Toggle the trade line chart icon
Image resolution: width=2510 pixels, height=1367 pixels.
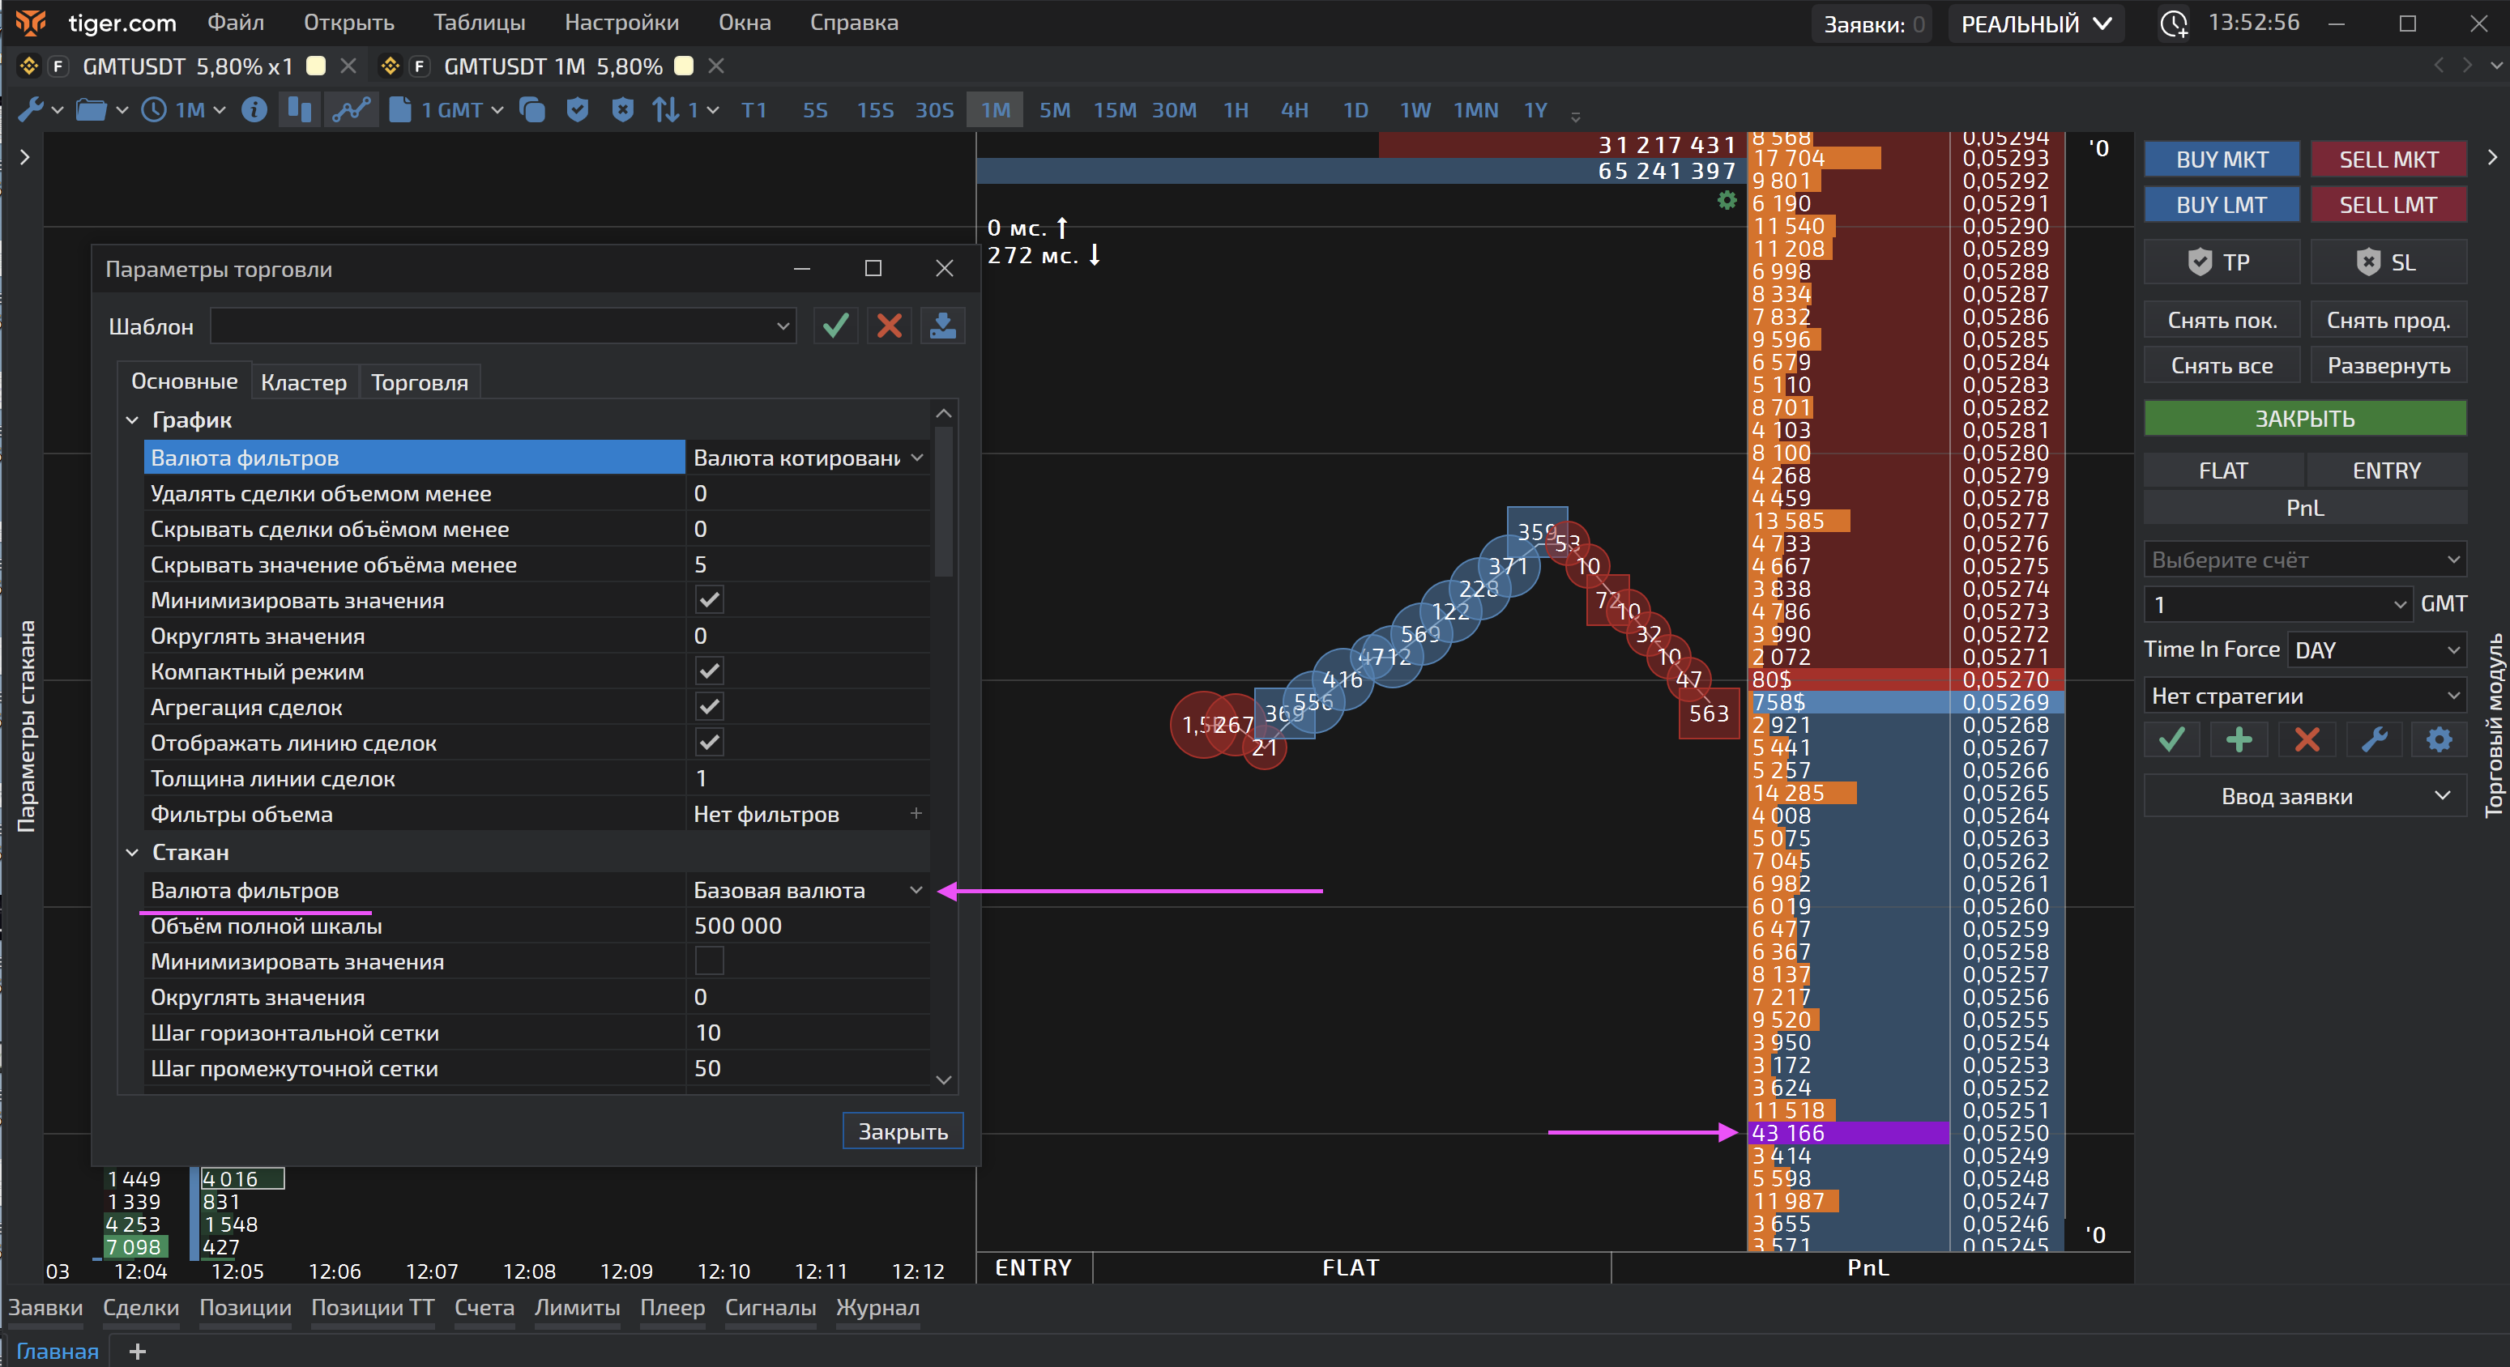pos(351,110)
